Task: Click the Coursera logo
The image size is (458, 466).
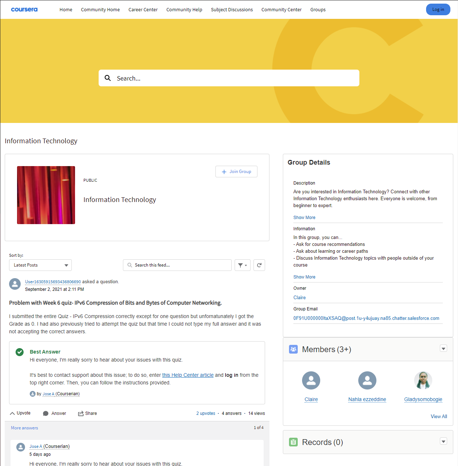Action: [24, 9]
